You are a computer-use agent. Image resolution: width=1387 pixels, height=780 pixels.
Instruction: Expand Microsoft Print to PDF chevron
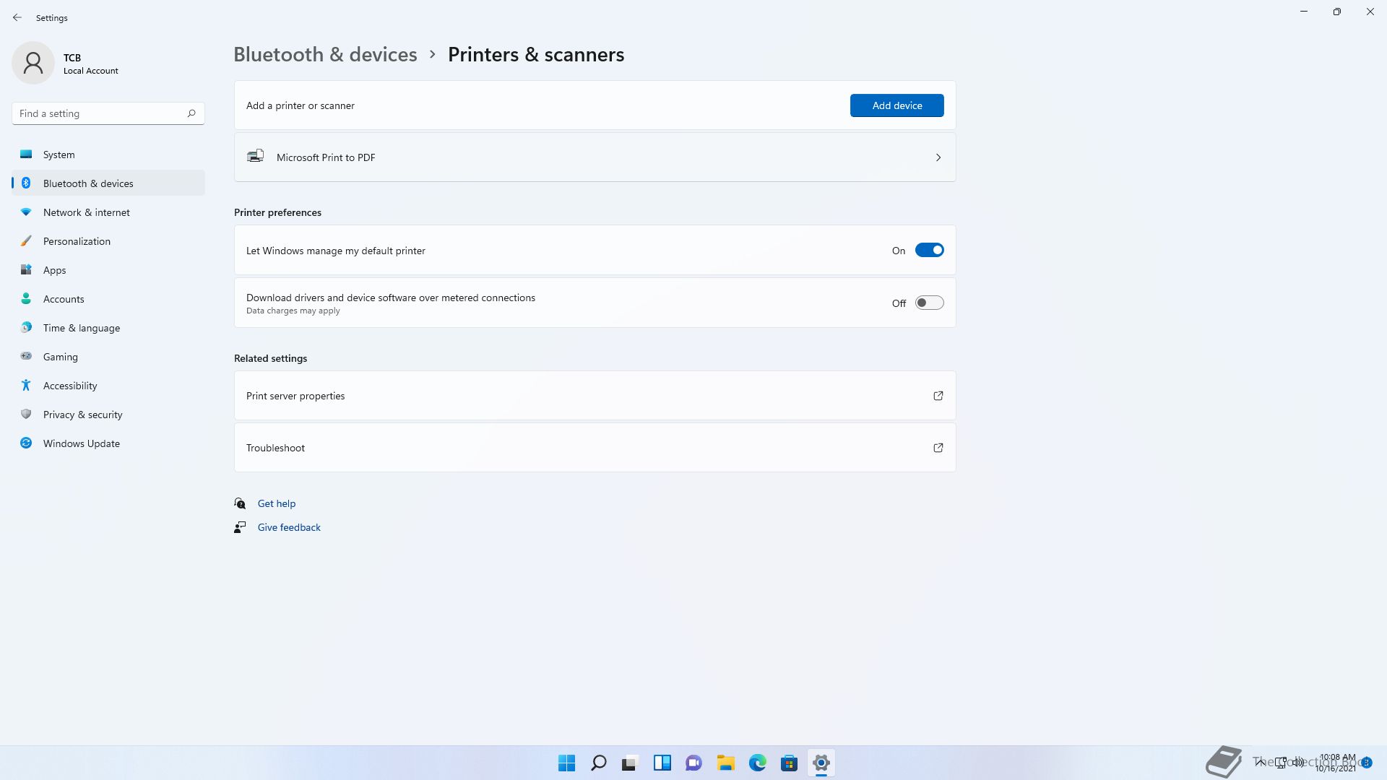(x=938, y=157)
